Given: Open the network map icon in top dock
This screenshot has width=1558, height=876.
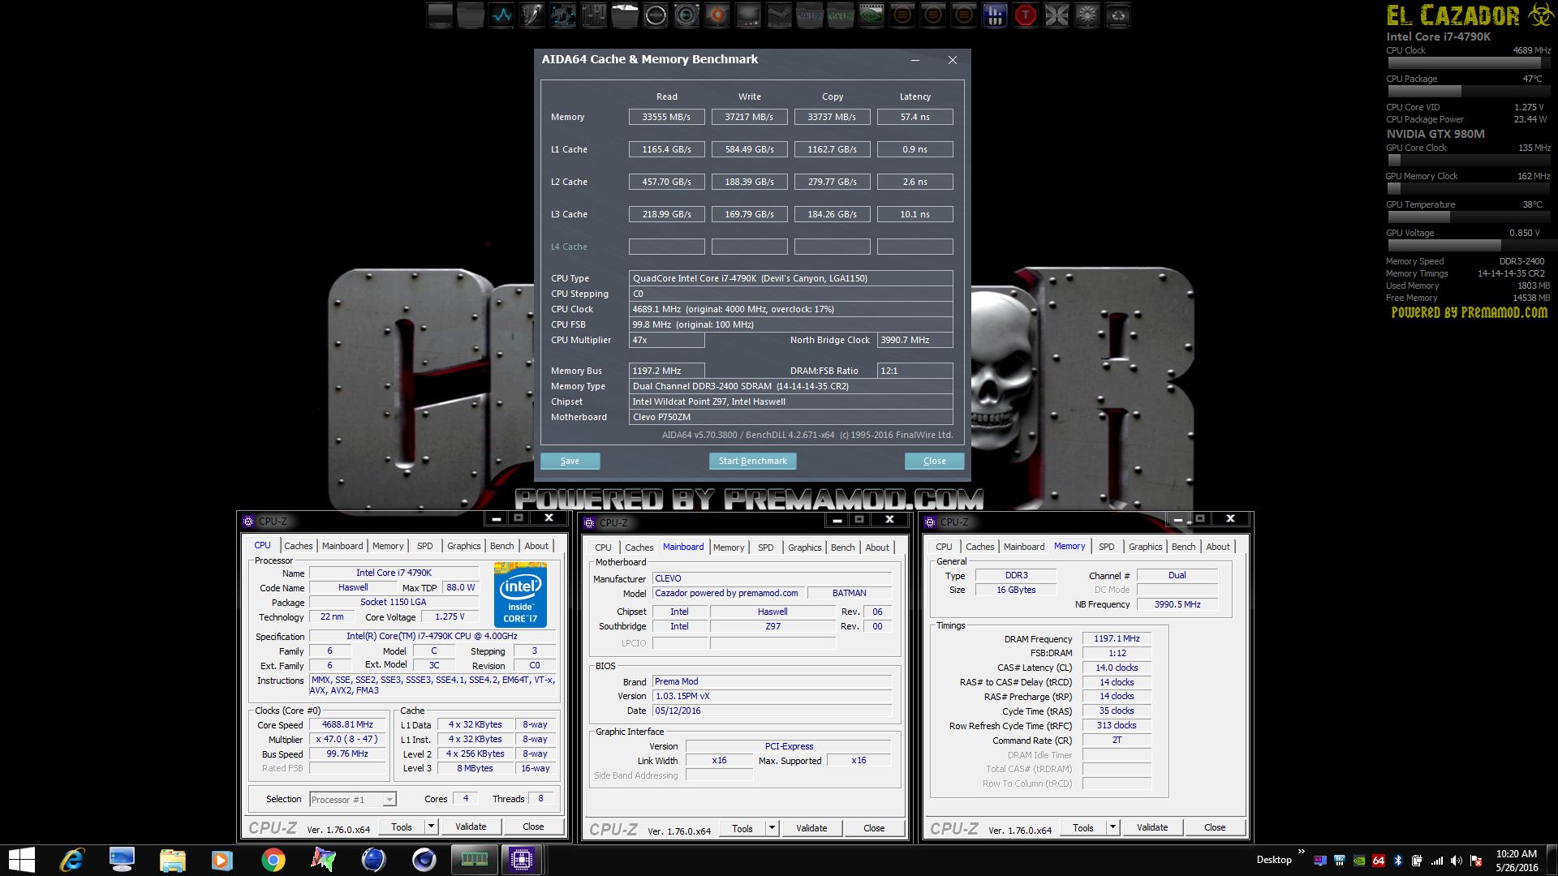Looking at the screenshot, I should click(563, 15).
